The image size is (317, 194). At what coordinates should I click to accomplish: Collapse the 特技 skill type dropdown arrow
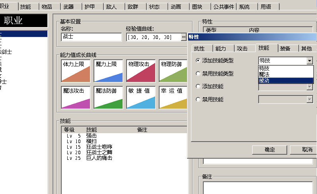pos(309,60)
